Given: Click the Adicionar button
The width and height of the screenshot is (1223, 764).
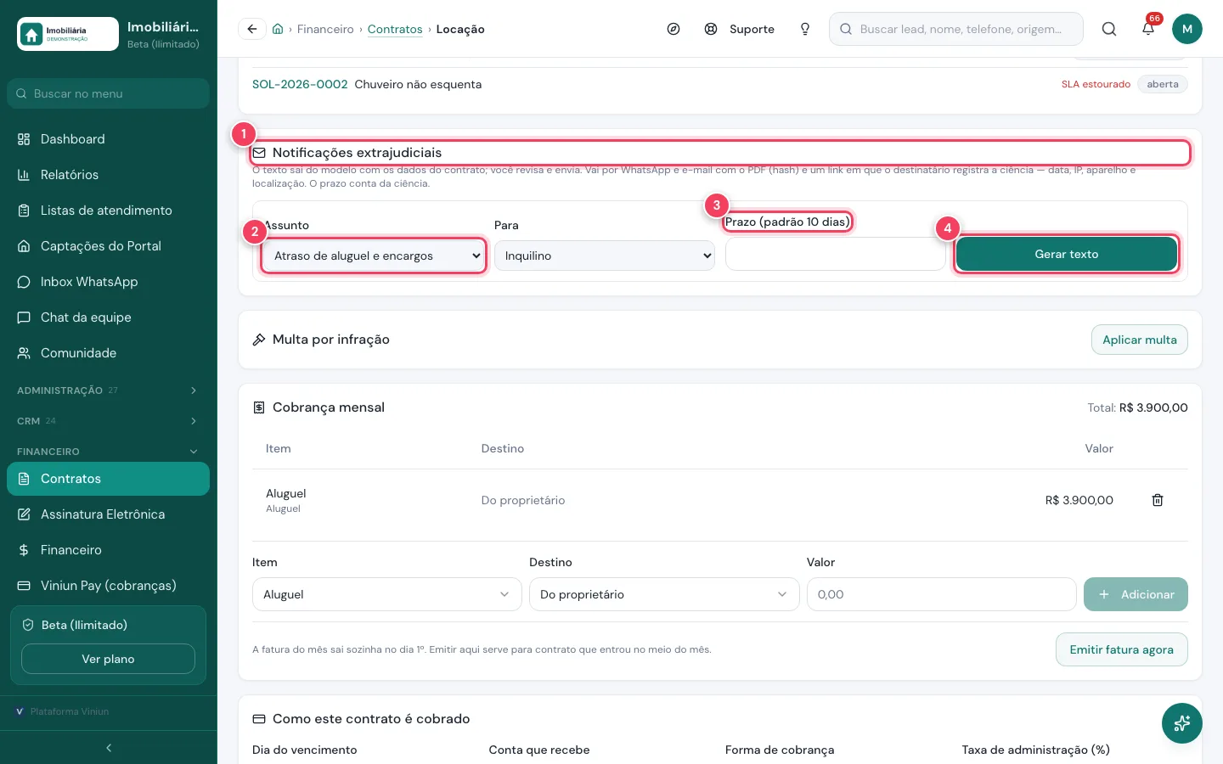Looking at the screenshot, I should [x=1136, y=594].
